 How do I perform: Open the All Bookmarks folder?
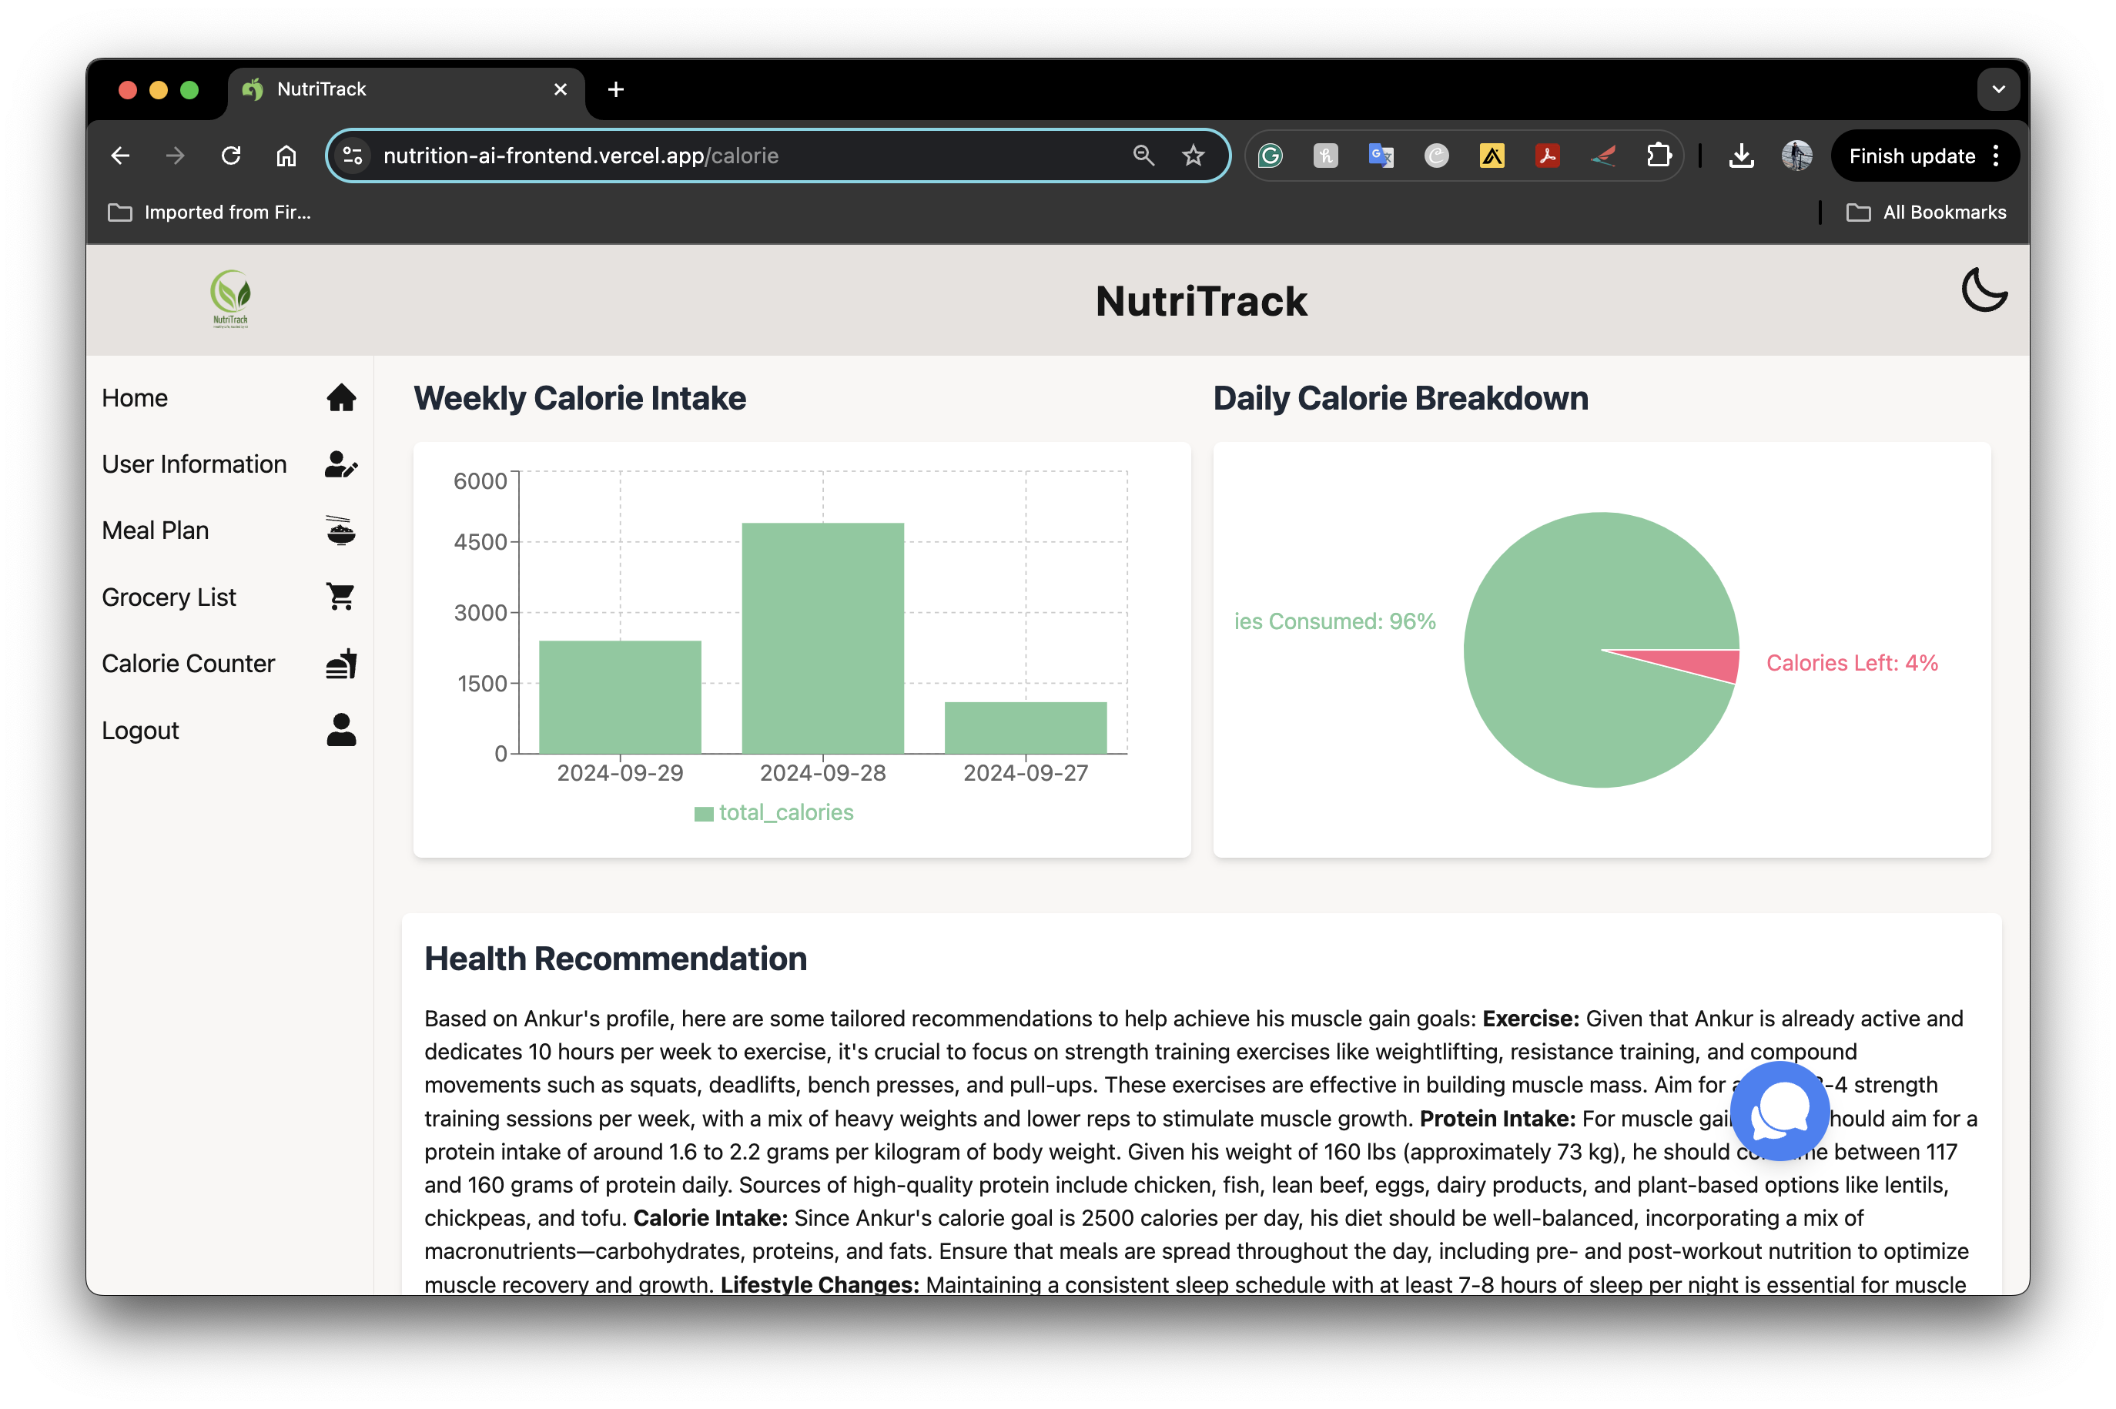point(1927,212)
